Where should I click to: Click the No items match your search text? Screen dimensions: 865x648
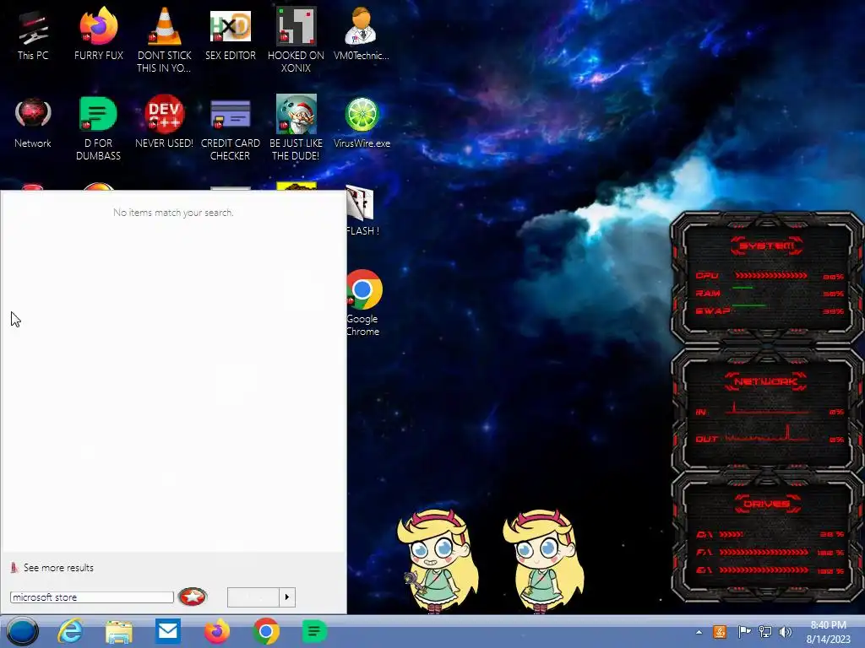click(173, 213)
